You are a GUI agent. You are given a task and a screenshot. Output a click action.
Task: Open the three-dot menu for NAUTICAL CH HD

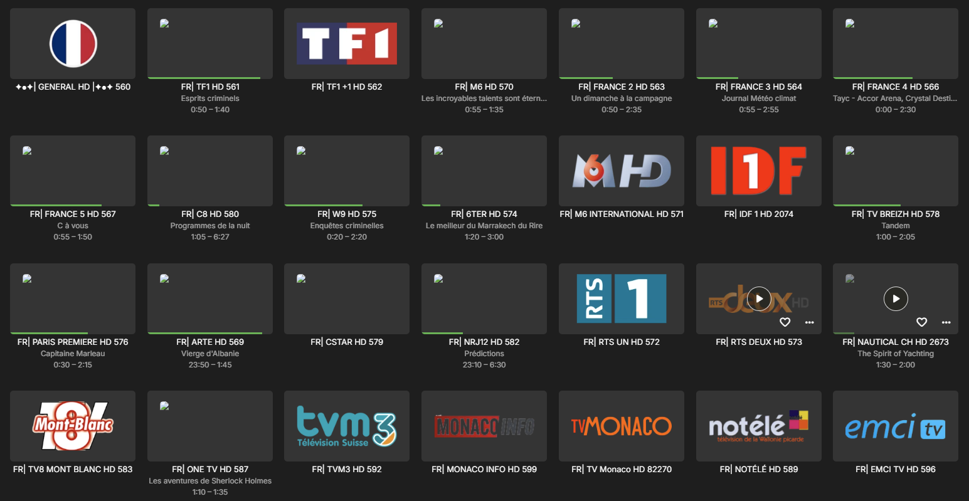[x=946, y=322]
